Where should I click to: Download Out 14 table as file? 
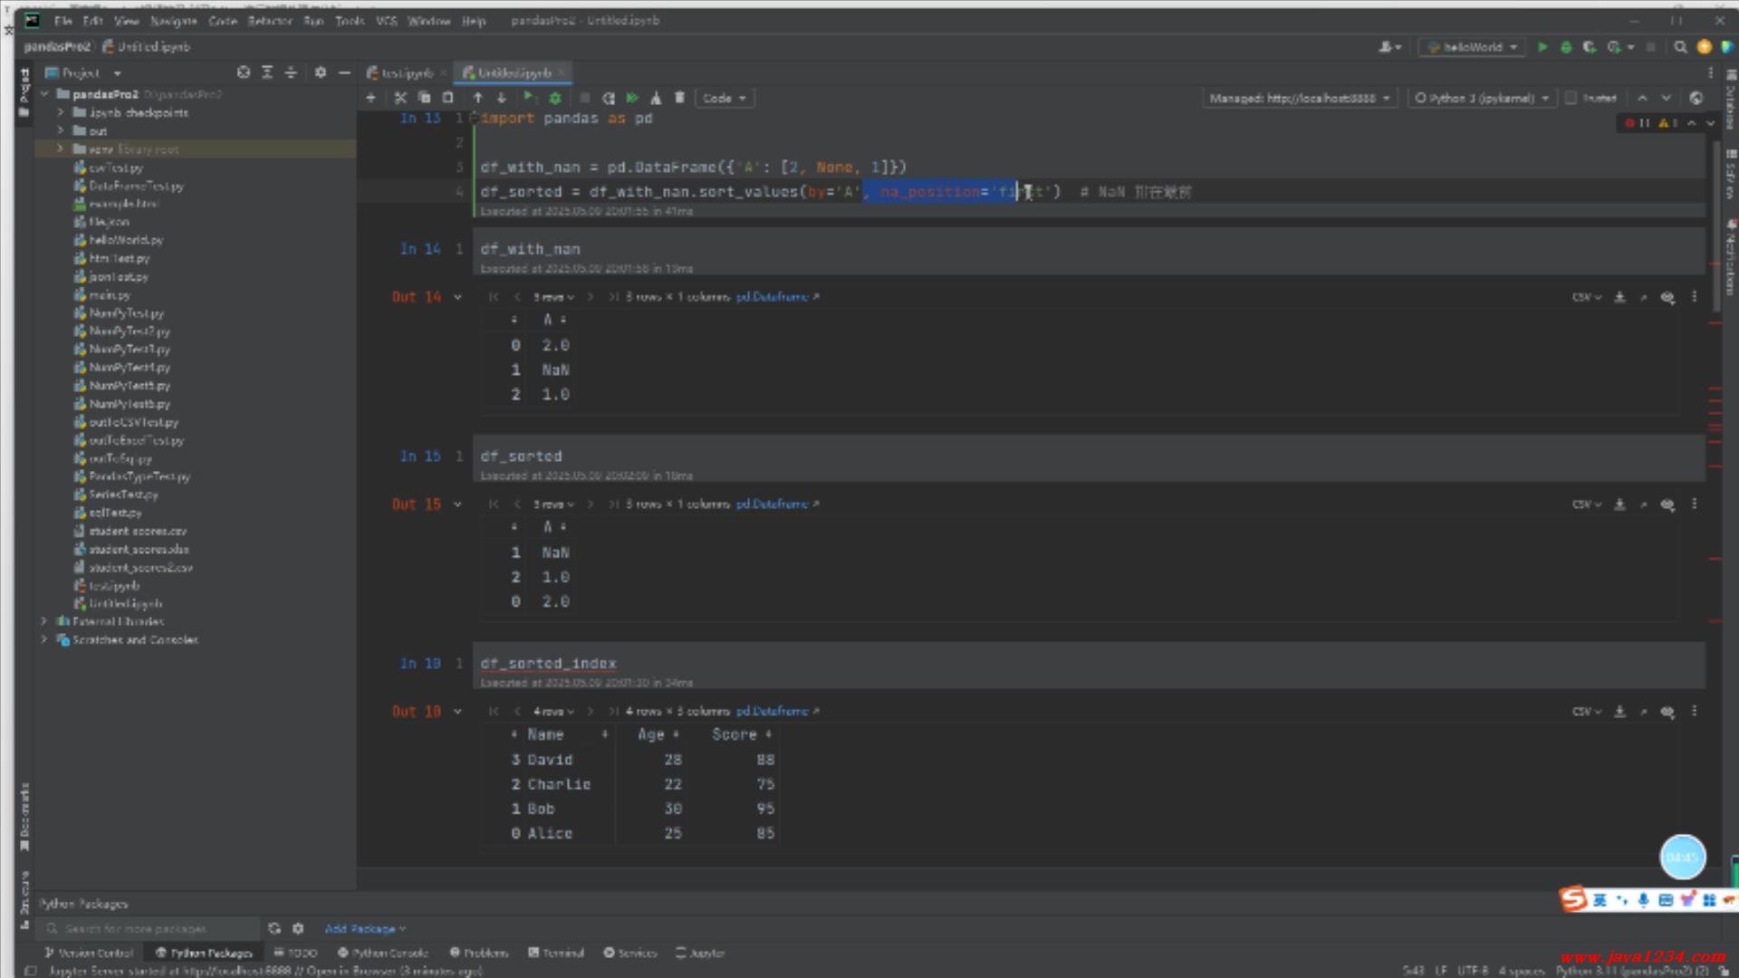click(x=1619, y=297)
